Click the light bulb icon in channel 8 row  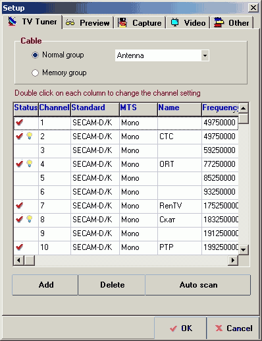(30, 219)
